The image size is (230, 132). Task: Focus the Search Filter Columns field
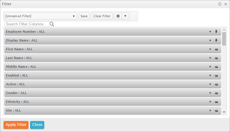click(x=27, y=24)
